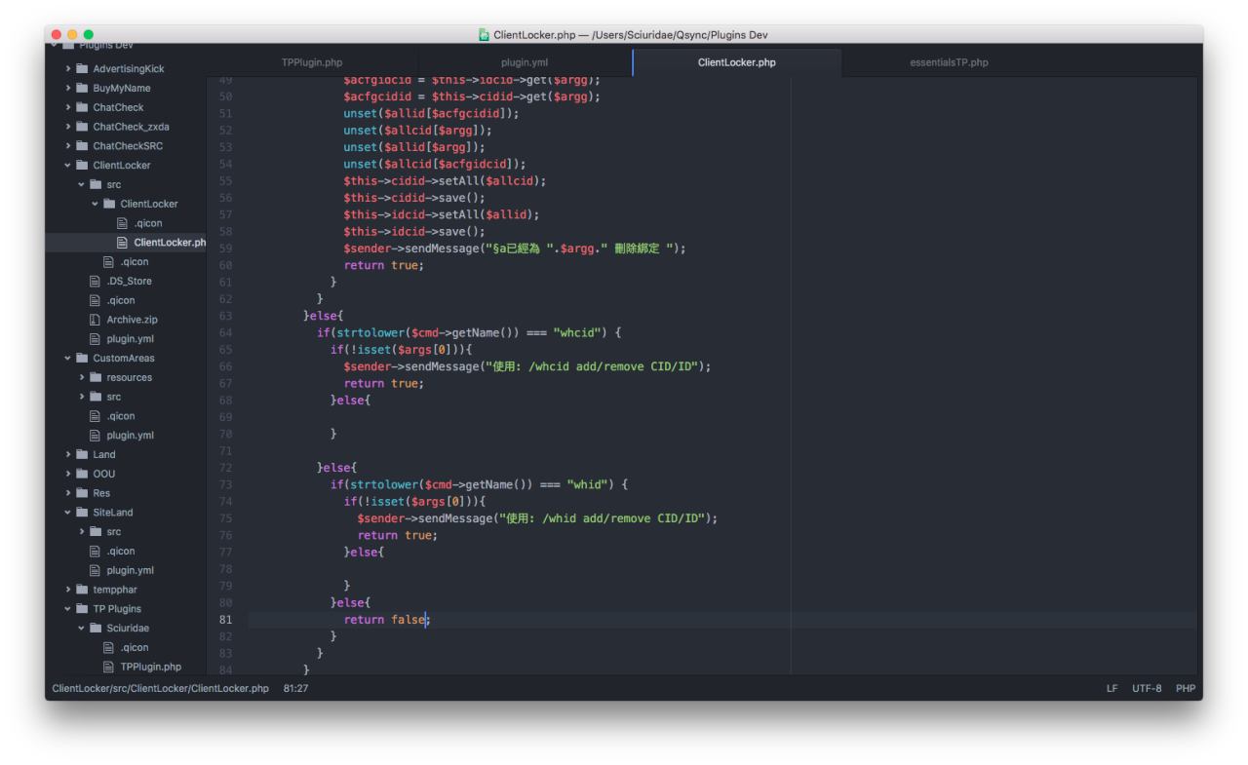Click the tempphar folder icon
This screenshot has width=1248, height=765.
pos(82,590)
